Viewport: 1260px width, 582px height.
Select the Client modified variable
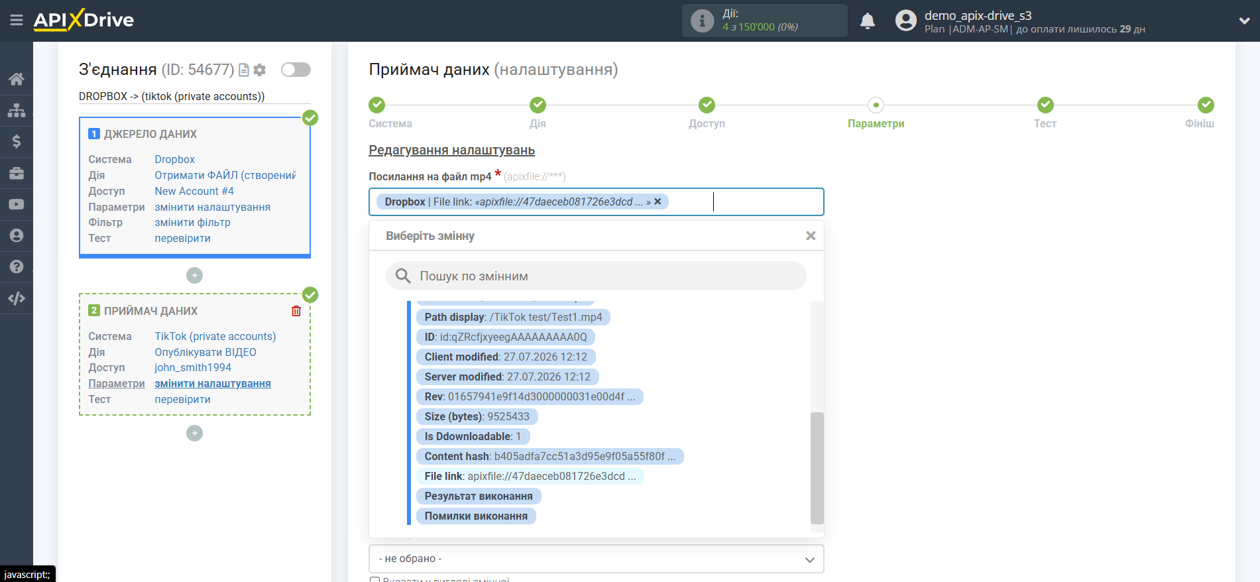pyautogui.click(x=506, y=357)
